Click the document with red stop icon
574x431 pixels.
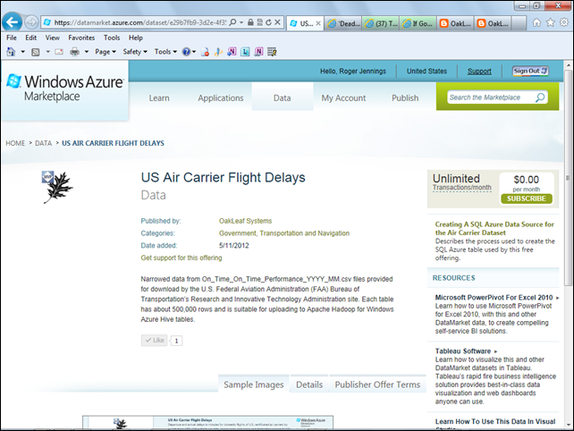206,52
